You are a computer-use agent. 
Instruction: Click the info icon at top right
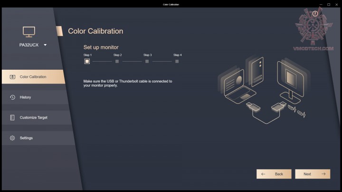(x=315, y=14)
